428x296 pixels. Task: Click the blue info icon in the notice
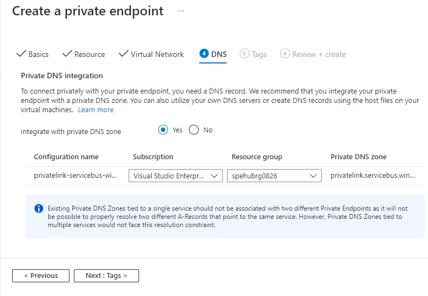click(x=38, y=208)
